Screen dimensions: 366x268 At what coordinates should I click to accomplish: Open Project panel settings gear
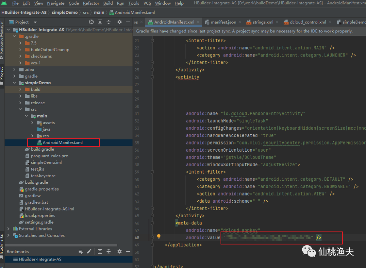coord(120,22)
